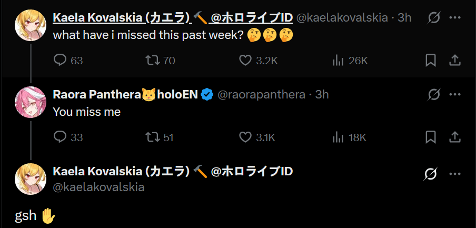View analytics of Raora's 18K views tweet
The height and width of the screenshot is (228, 476).
click(x=338, y=137)
